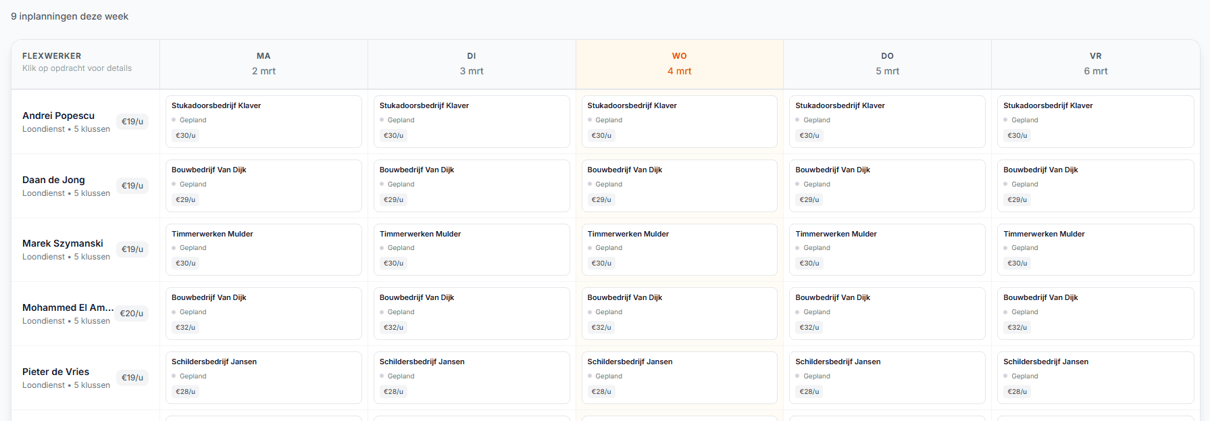Click the €19/u rate badge beside Daan de Jong

[x=132, y=186]
